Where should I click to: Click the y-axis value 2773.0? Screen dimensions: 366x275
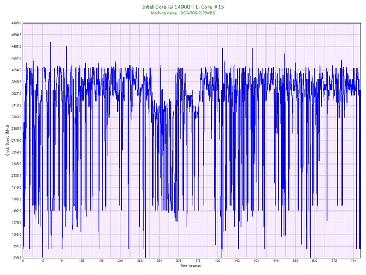click(x=16, y=141)
